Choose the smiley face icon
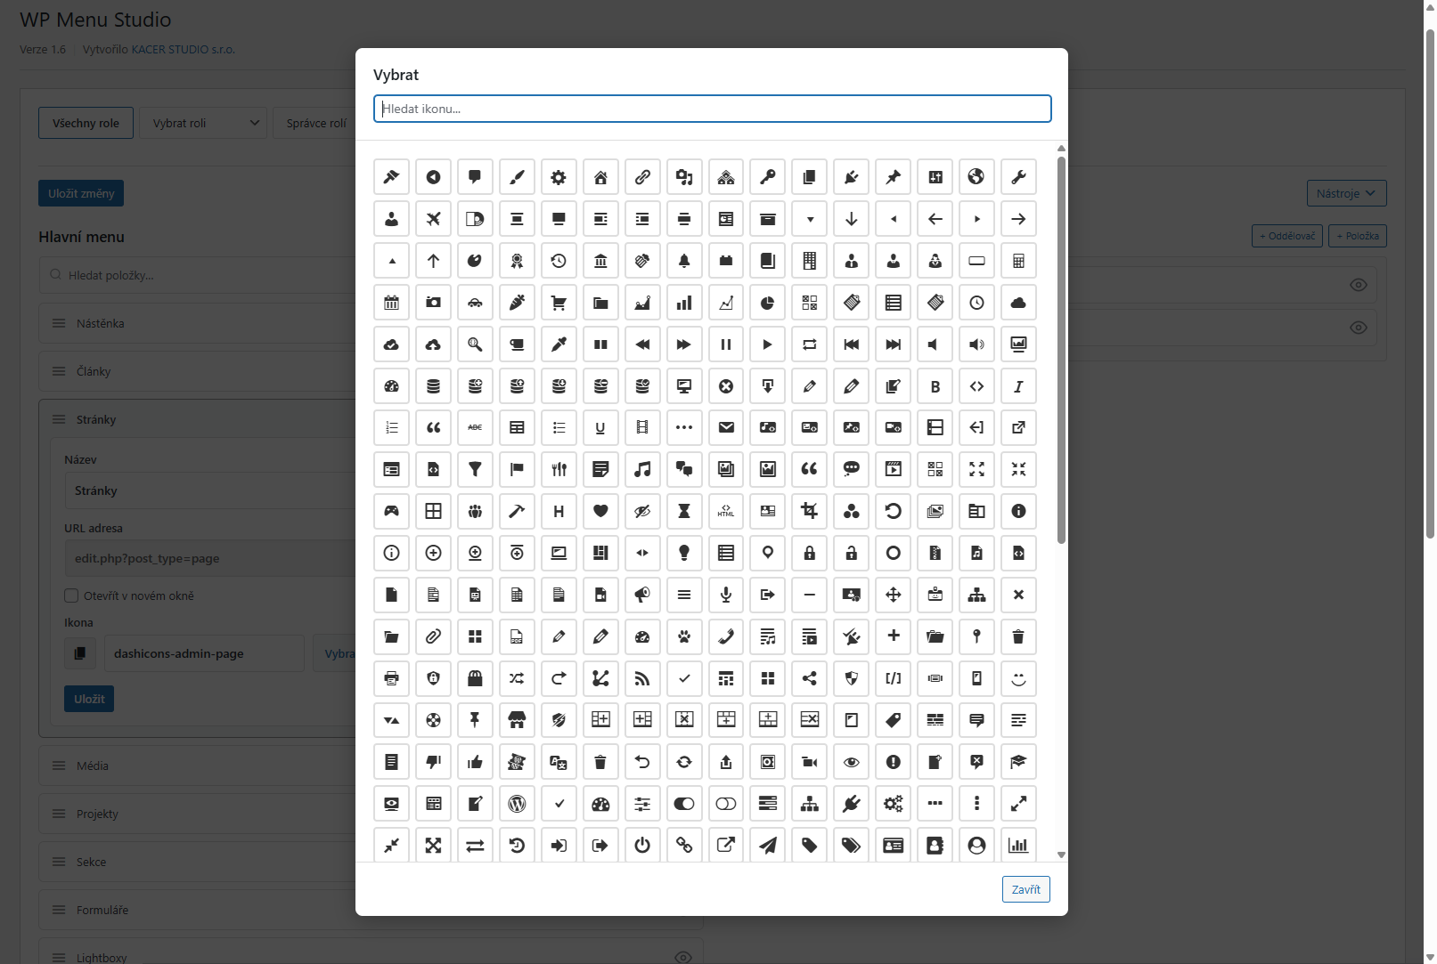1437x964 pixels. coord(1018,678)
